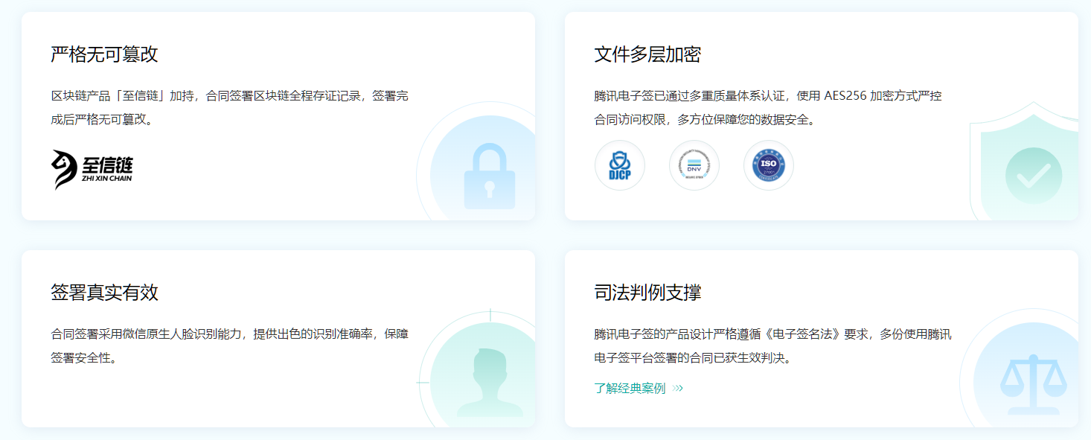This screenshot has width=1091, height=440.
Task: Click the 文件多层加密 heading
Action: pos(648,54)
